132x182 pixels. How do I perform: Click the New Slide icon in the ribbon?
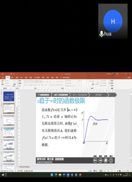click(x=14, y=83)
